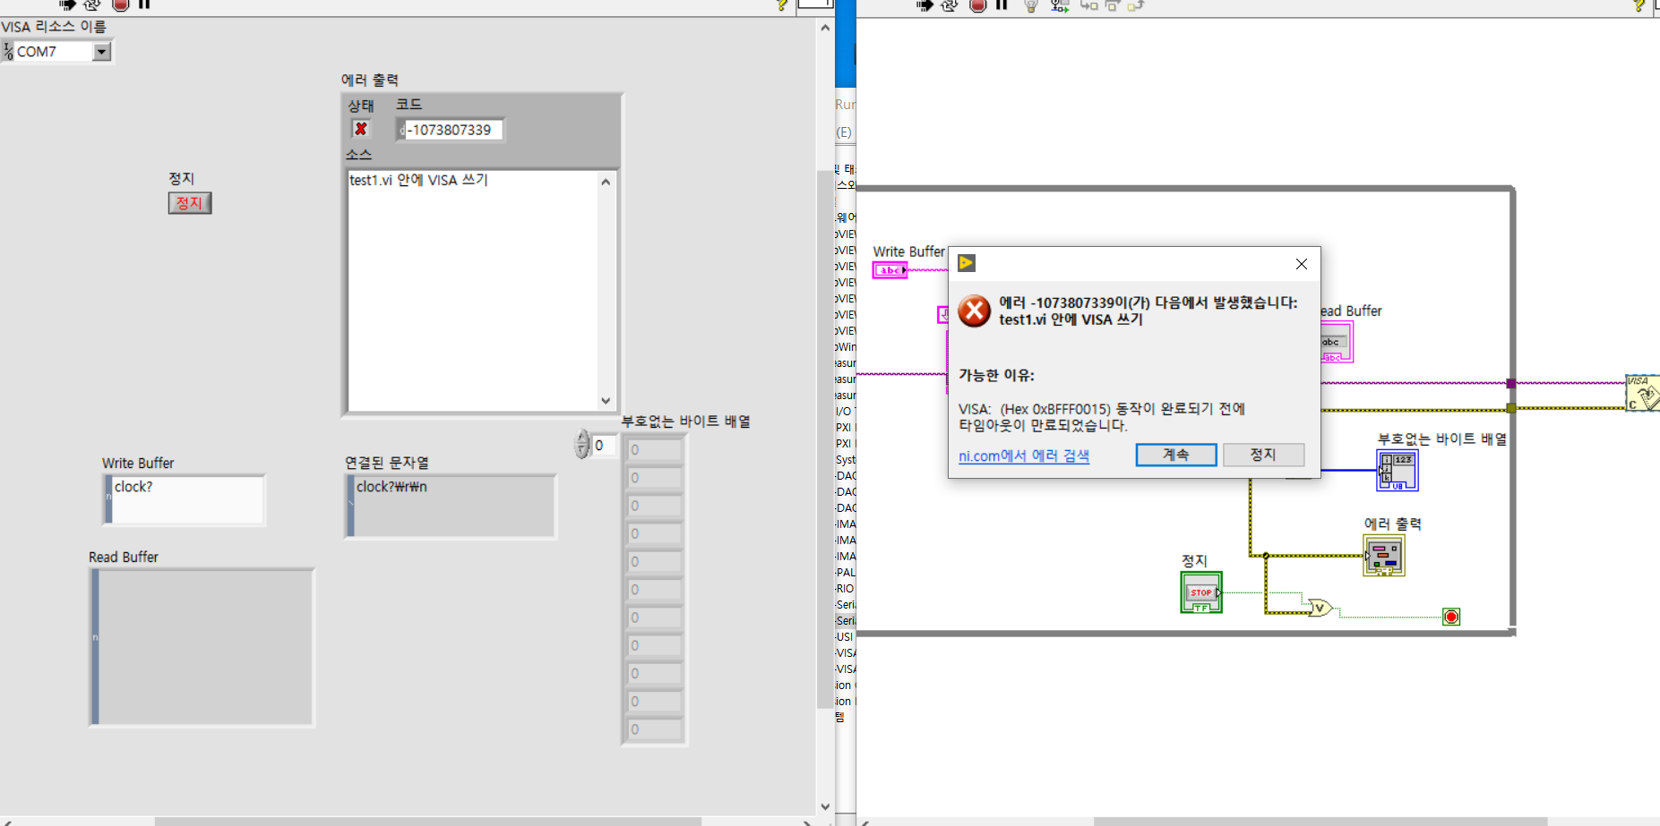The height and width of the screenshot is (826, 1660).
Task: Click 계속 (Continue) button in error dialog
Action: coord(1176,455)
